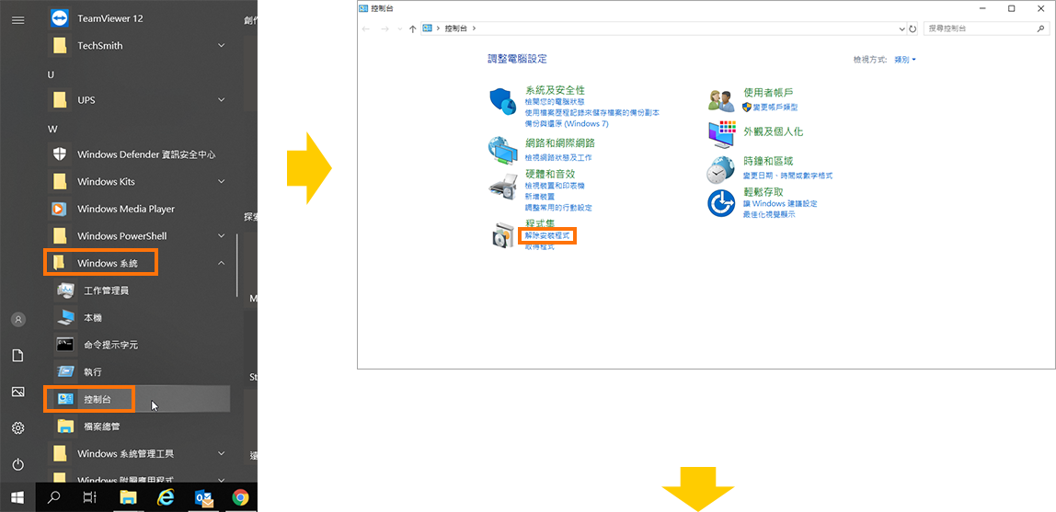Open 最佳化視覺顯示 link
The image size is (1056, 512).
click(x=769, y=214)
